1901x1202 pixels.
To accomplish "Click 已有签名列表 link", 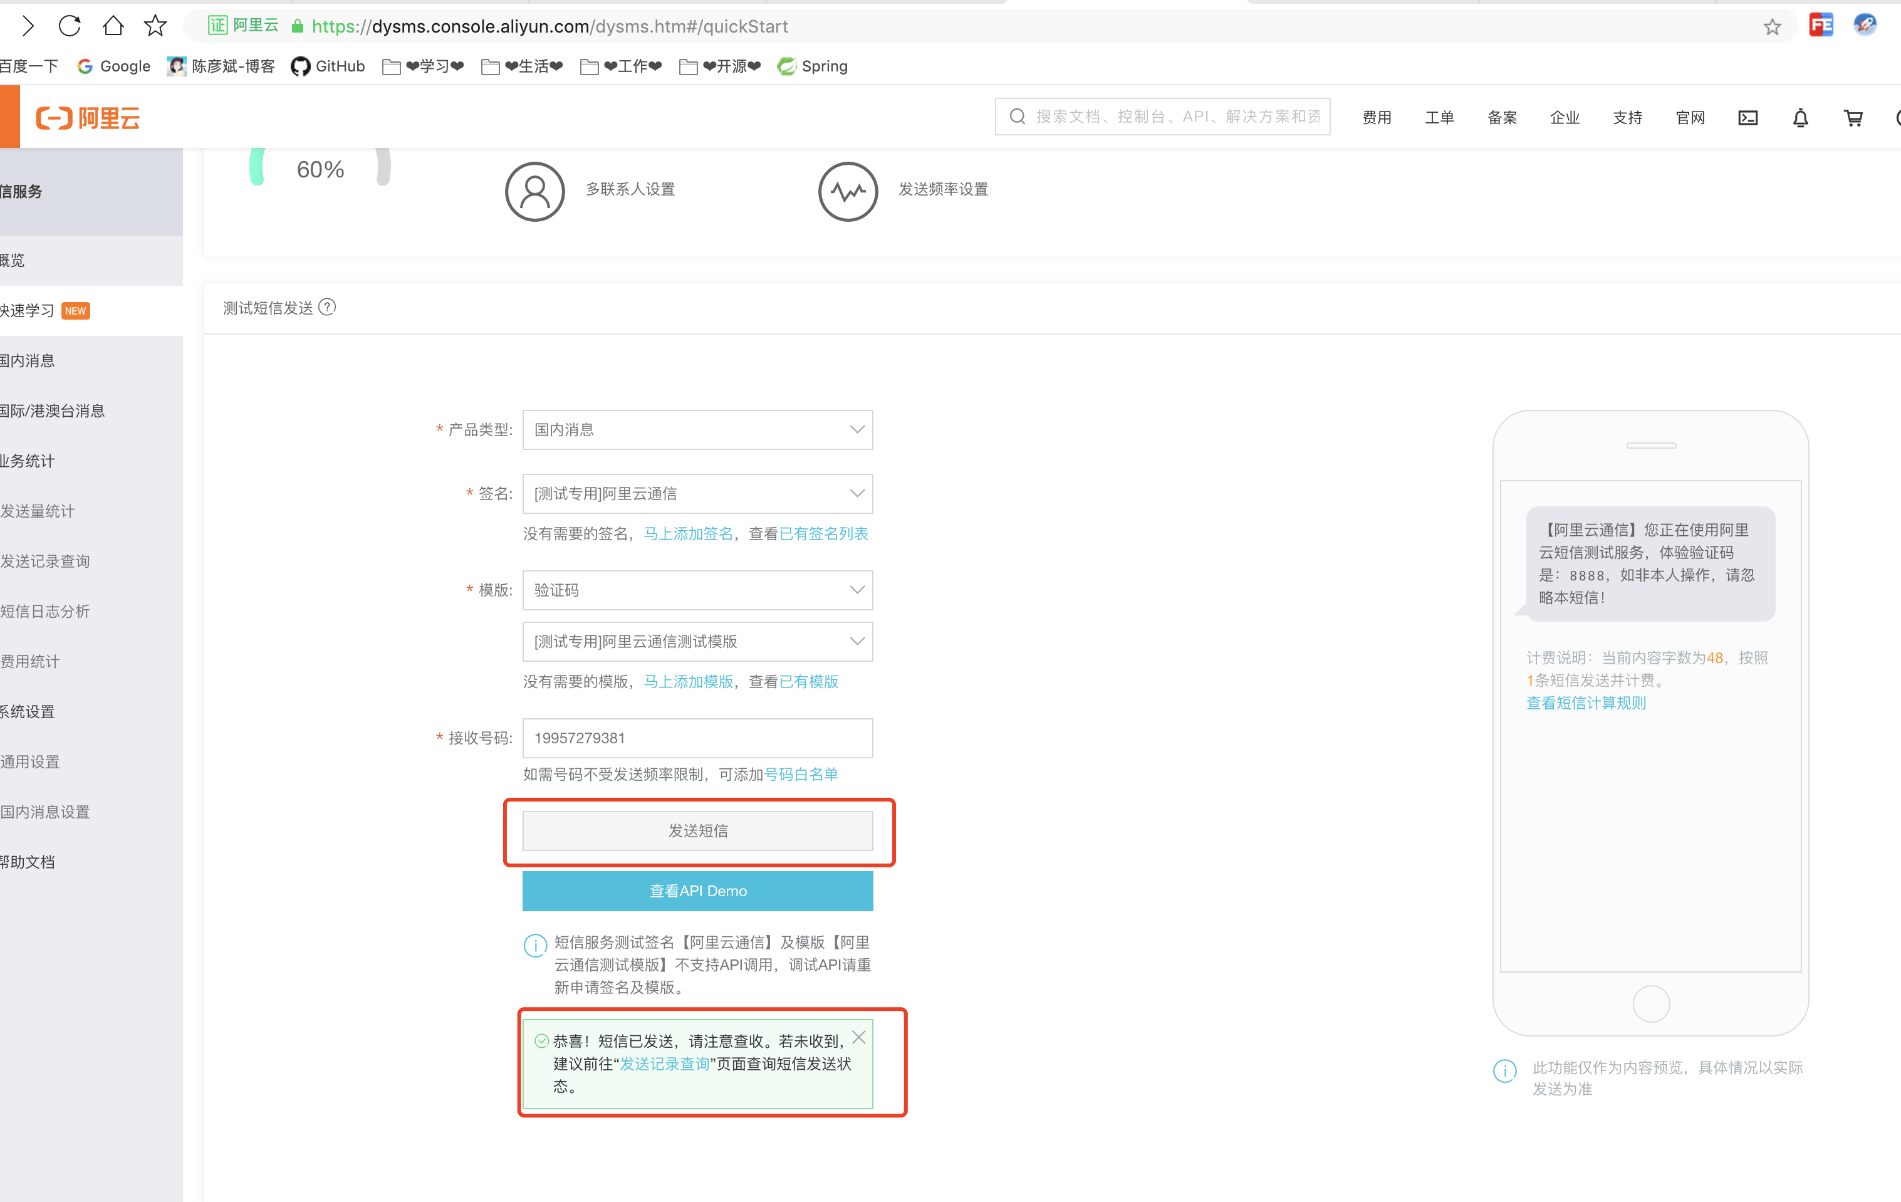I will tap(823, 534).
